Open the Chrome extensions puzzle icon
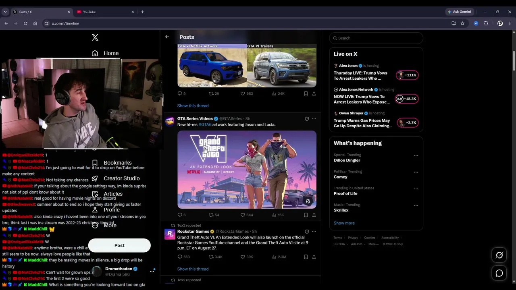The width and height of the screenshot is (516, 290). click(486, 23)
